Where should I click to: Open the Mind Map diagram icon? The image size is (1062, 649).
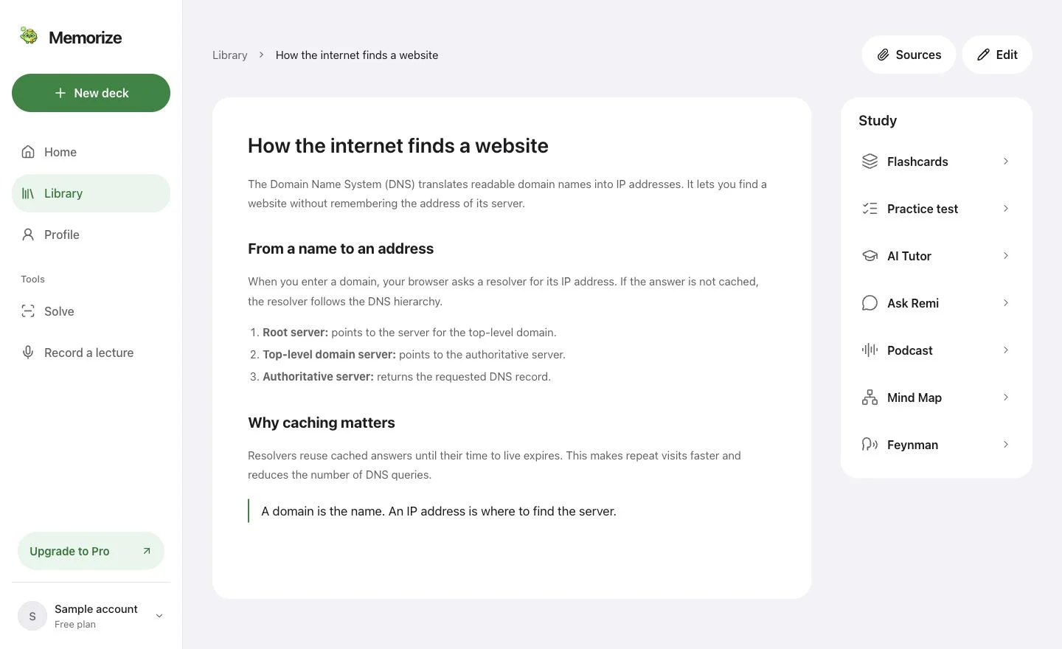click(x=870, y=398)
